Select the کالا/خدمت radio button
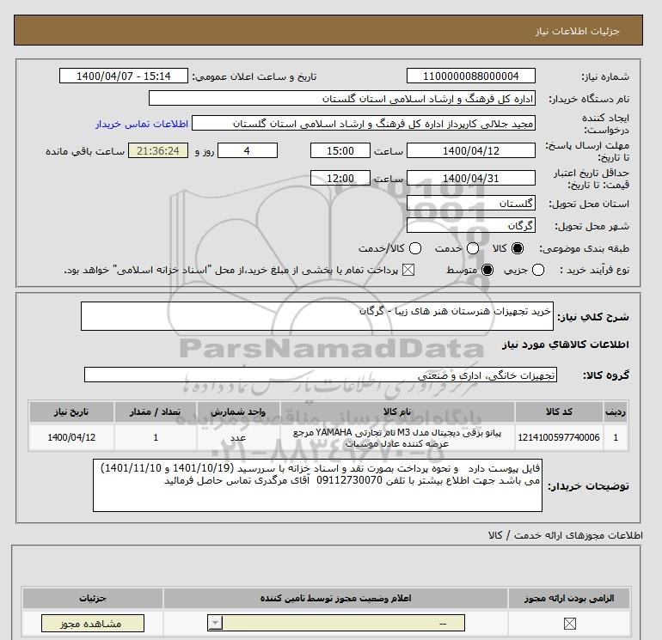Viewport: 662px width, 640px height. [415, 248]
